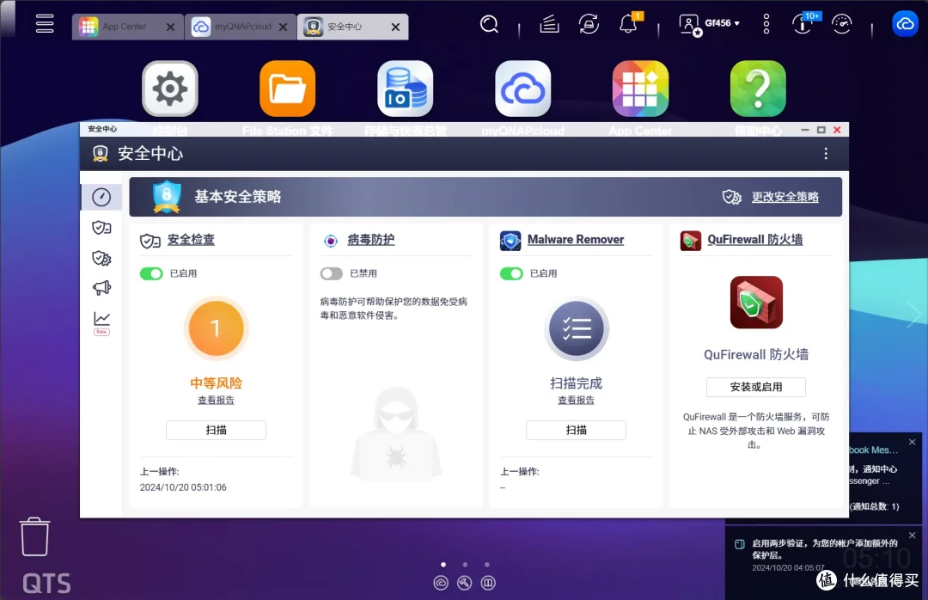This screenshot has height=600, width=928.
Task: View report under 扫描完成
Action: [576, 401]
